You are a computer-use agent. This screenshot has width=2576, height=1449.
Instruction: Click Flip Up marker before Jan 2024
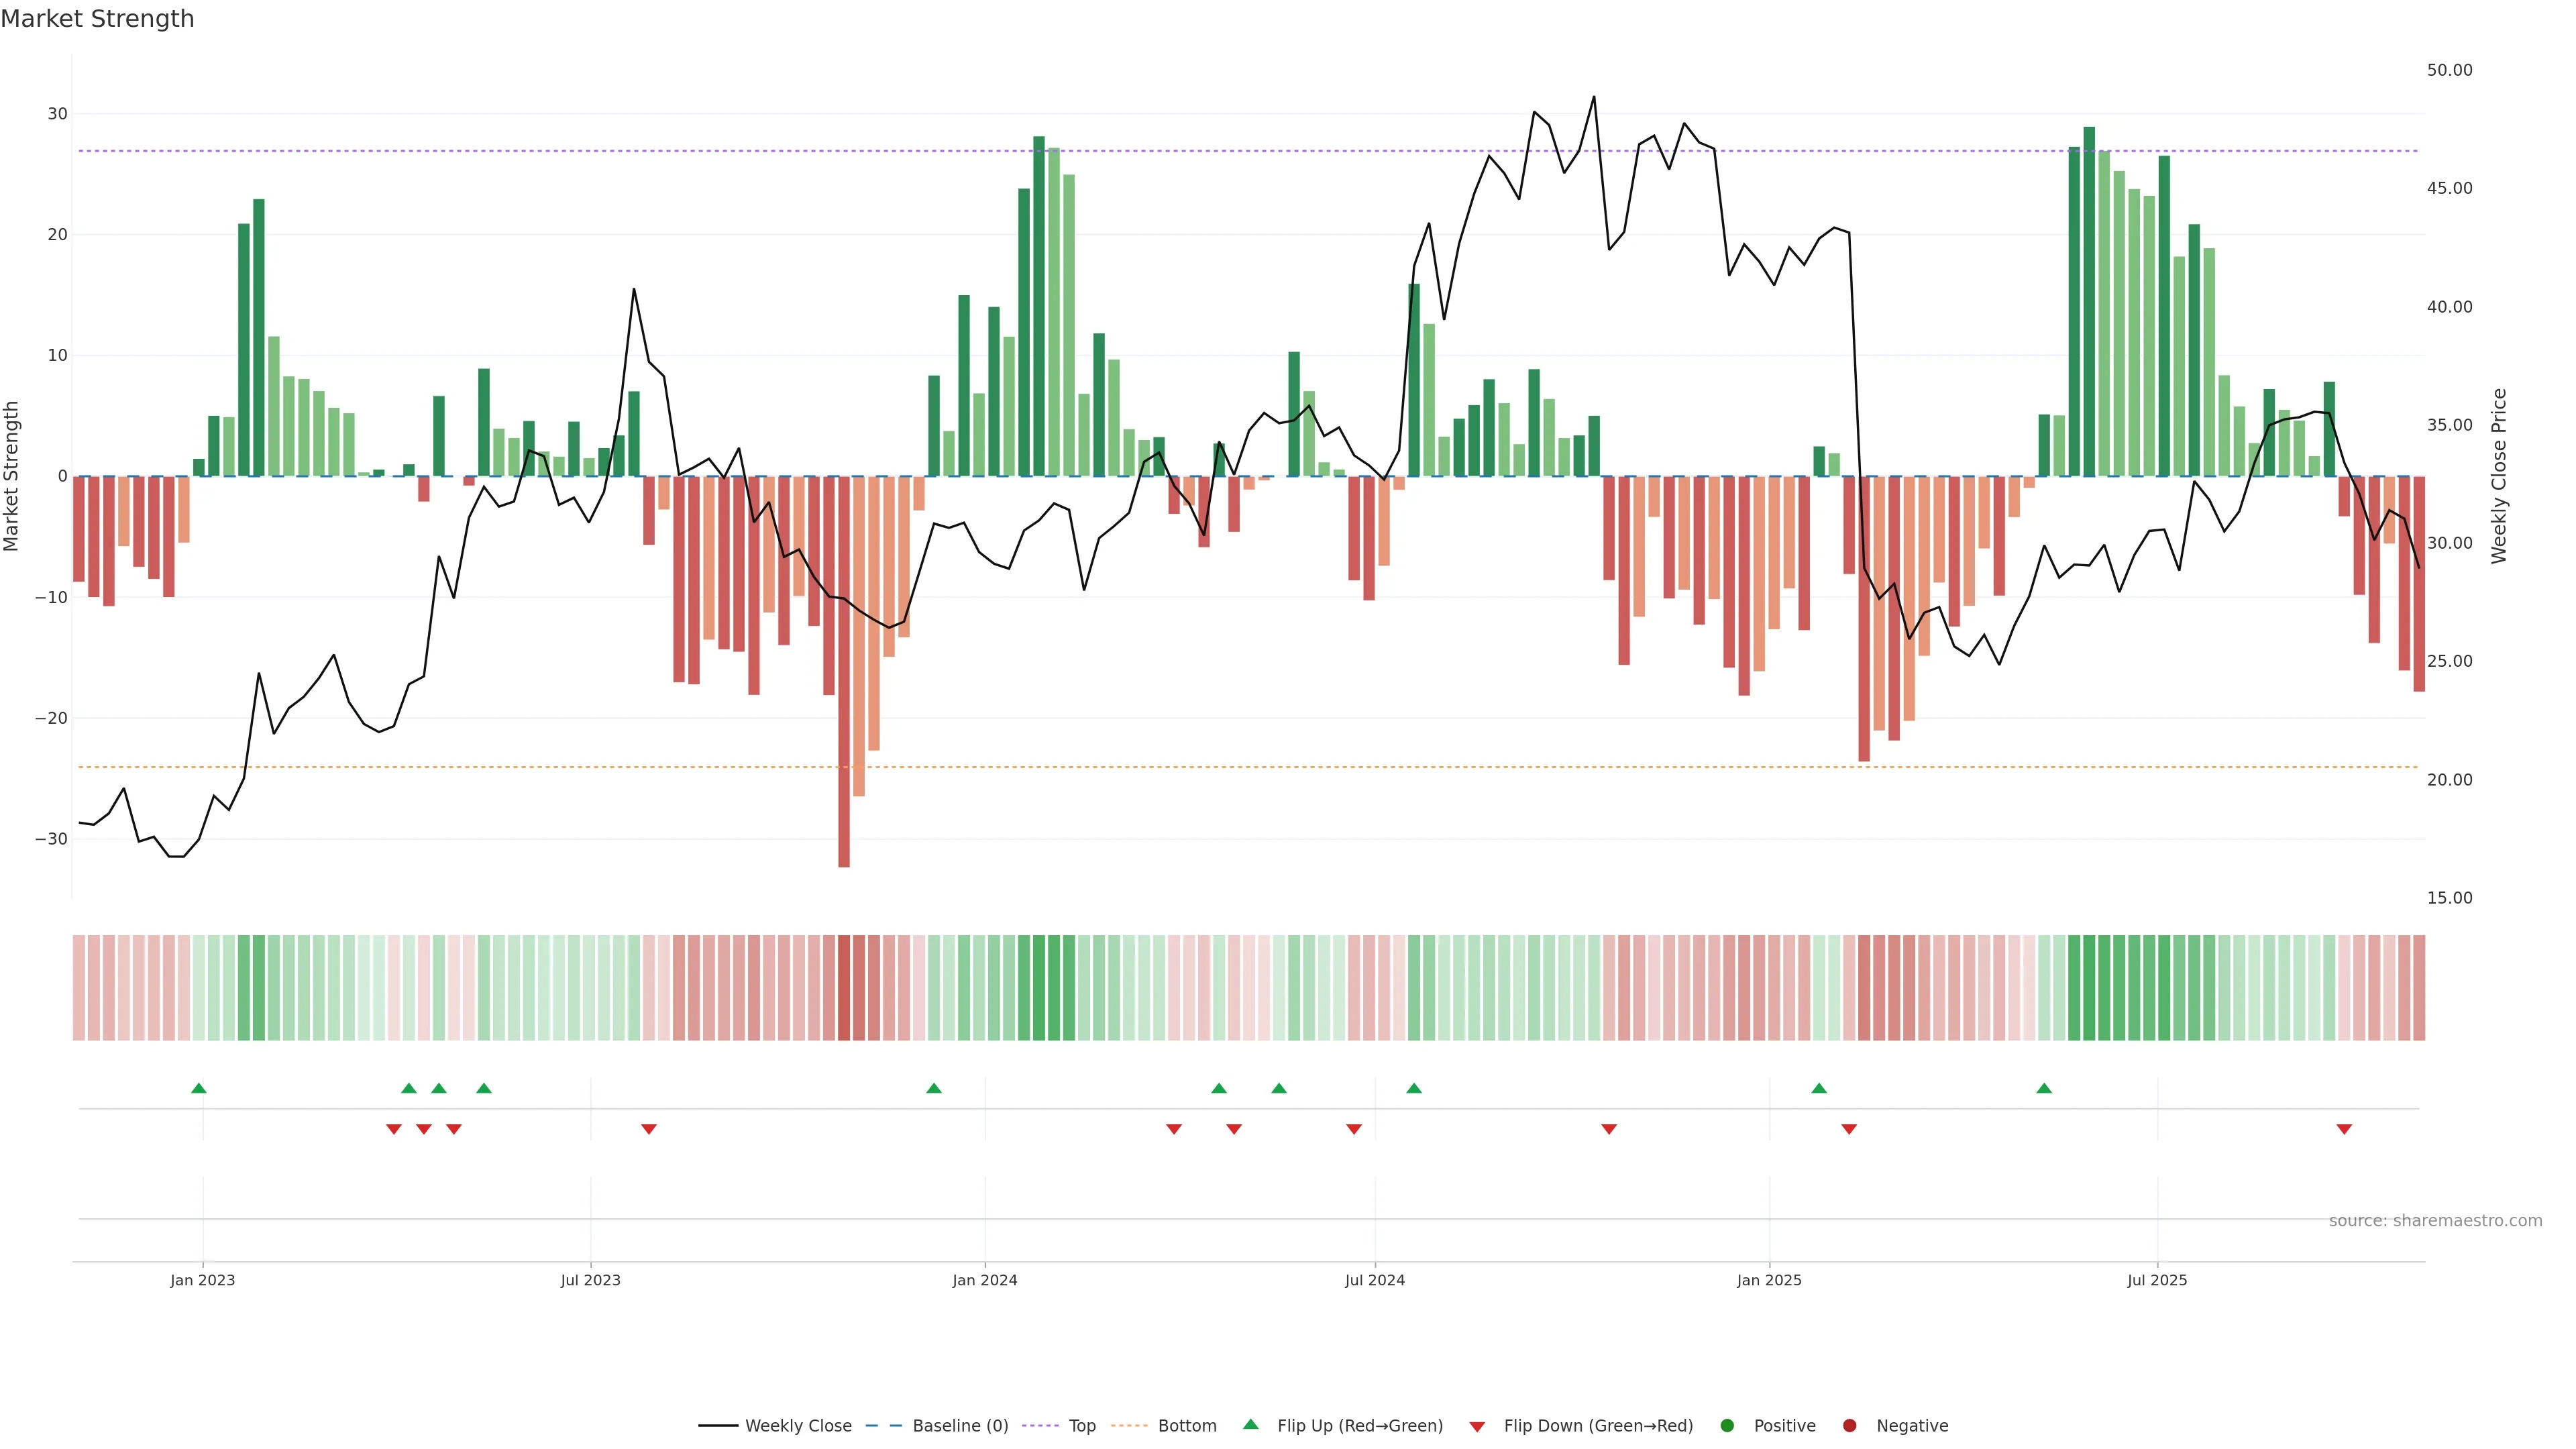click(934, 1088)
